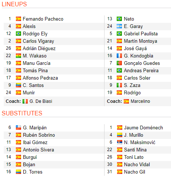Open Bojan substitute profile
The width and height of the screenshot is (171, 178).
pos(29,165)
